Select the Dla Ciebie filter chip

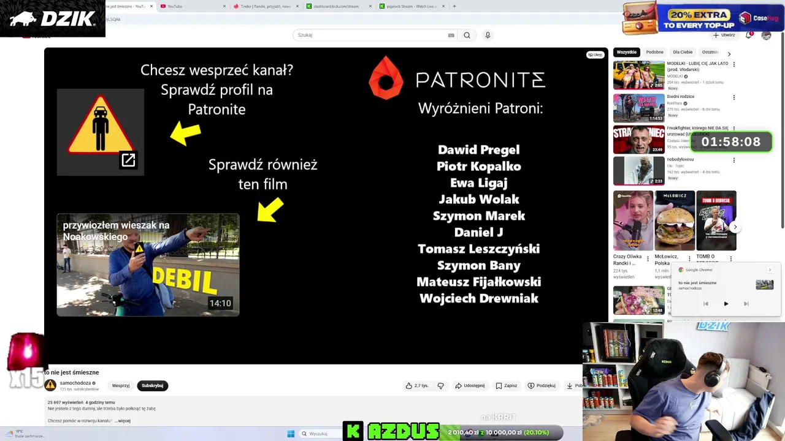click(x=683, y=53)
